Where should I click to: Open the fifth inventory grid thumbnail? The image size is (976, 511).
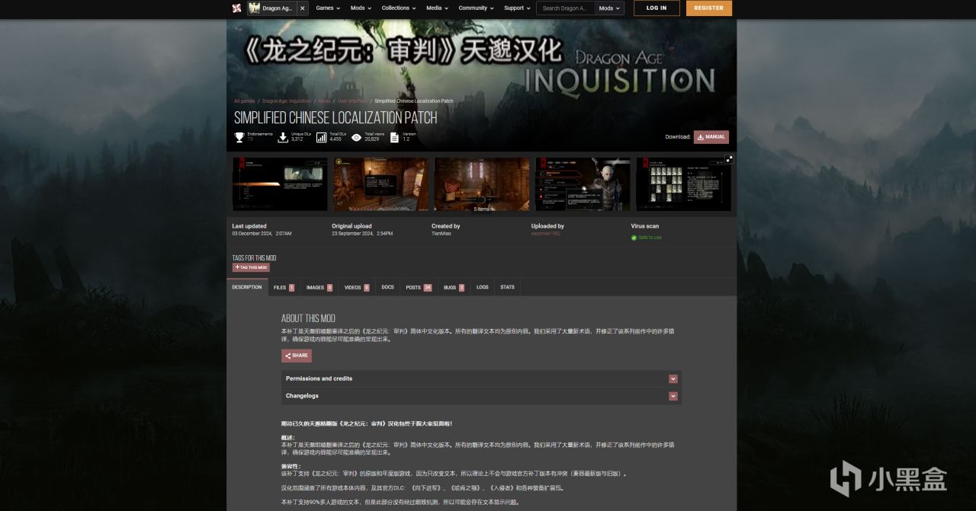pos(684,184)
